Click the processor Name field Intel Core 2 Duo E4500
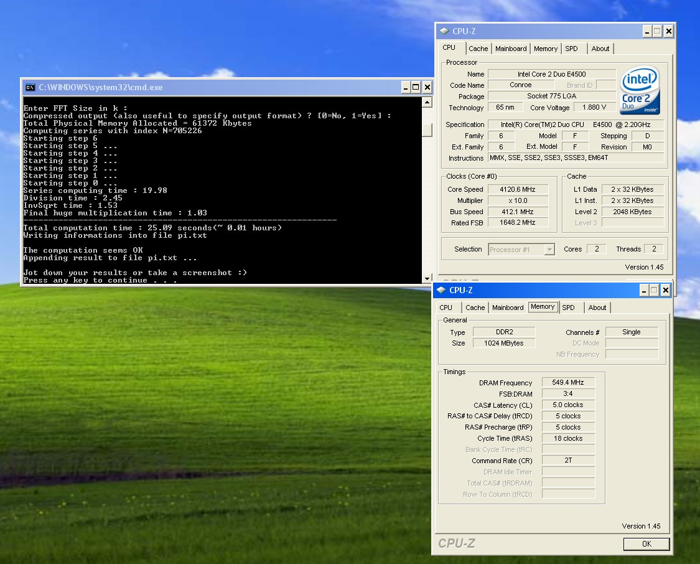This screenshot has width=700, height=564. pos(552,74)
